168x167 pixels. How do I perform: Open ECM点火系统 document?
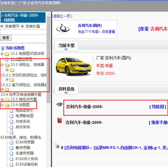(27, 159)
